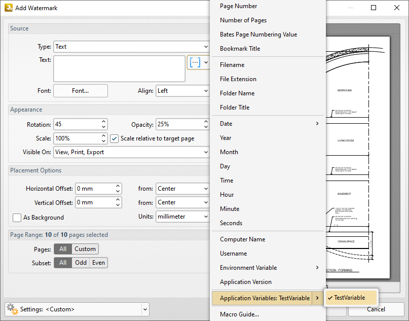Select Custom pages option

click(x=85, y=249)
